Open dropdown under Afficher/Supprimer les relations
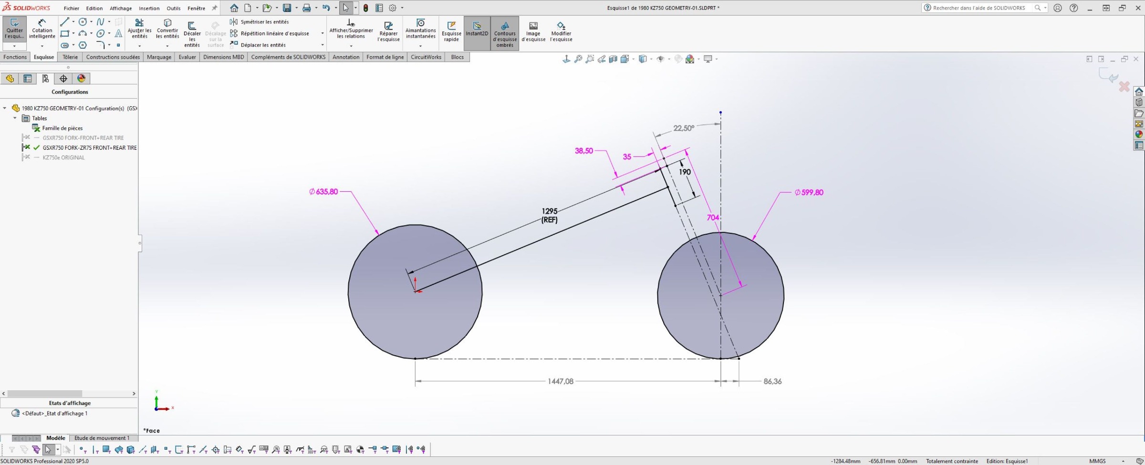 (351, 46)
